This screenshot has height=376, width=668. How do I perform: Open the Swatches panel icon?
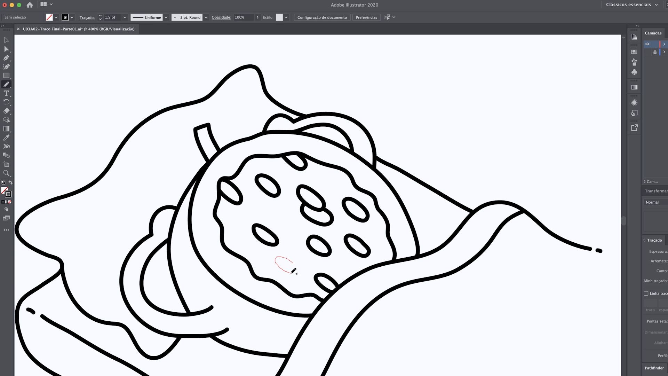pos(634,52)
